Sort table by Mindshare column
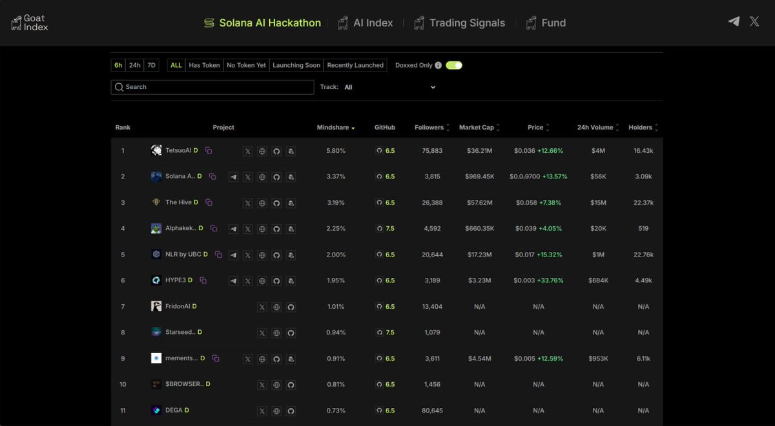This screenshot has width=775, height=426. pos(336,128)
